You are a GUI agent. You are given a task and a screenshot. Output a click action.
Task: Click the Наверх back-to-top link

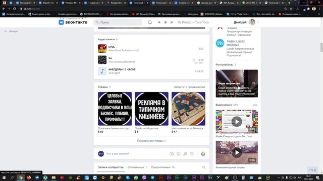(x=11, y=31)
